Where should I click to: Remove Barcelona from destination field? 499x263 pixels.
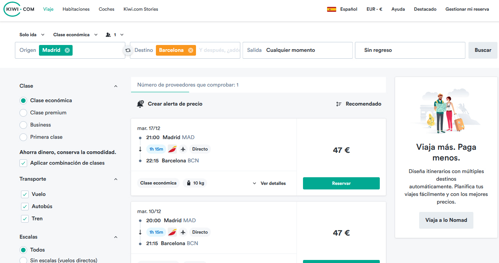pos(190,50)
